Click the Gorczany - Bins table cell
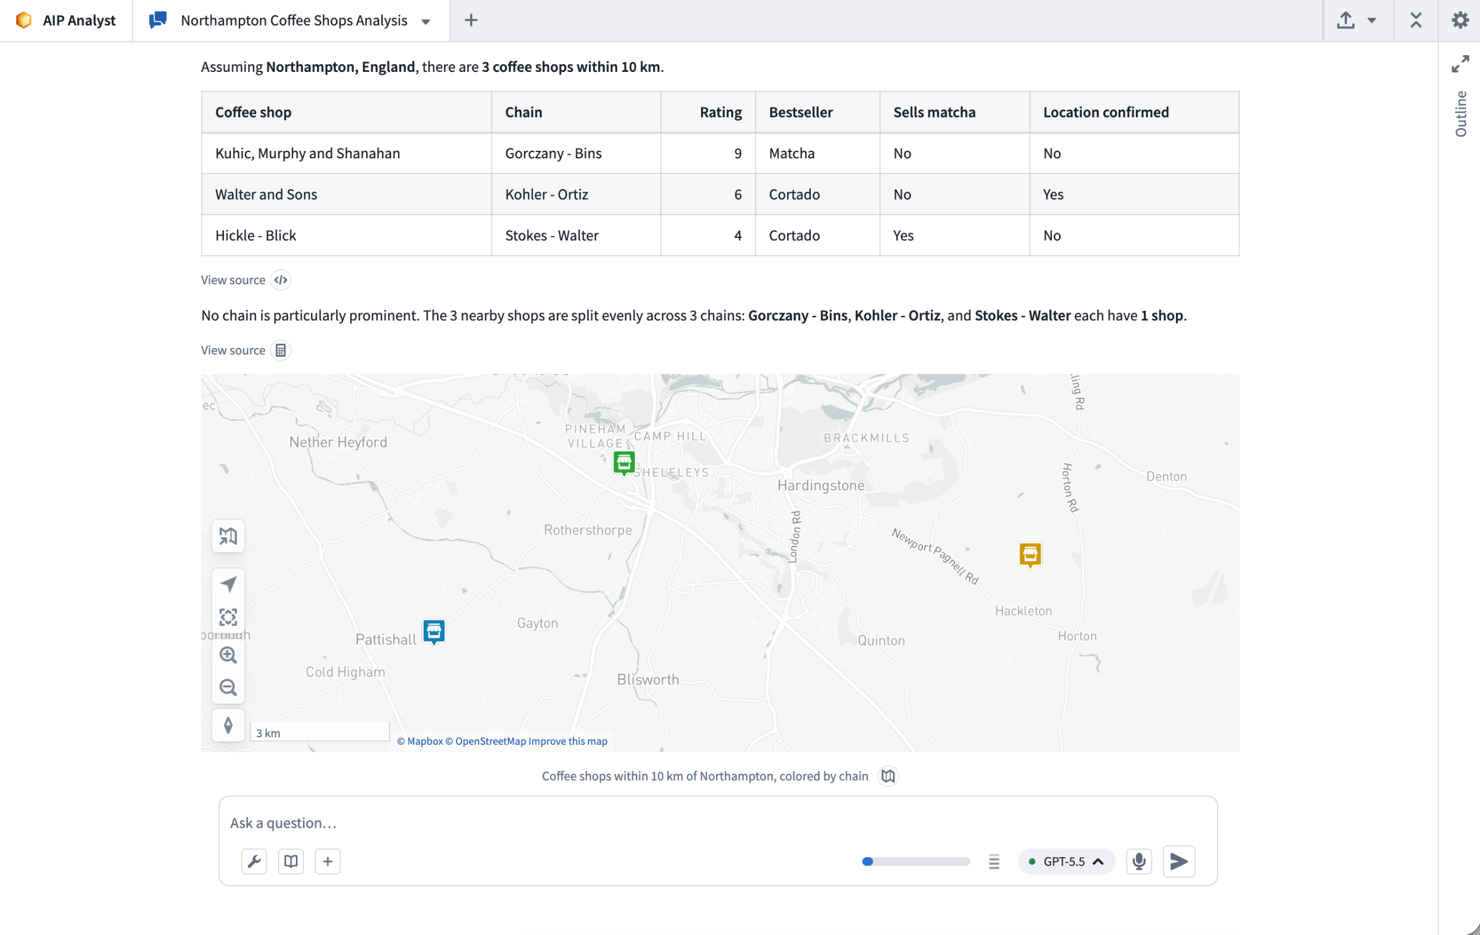Image resolution: width=1480 pixels, height=935 pixels. click(x=576, y=153)
